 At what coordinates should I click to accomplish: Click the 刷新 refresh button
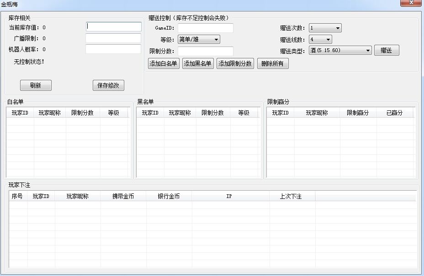point(36,85)
